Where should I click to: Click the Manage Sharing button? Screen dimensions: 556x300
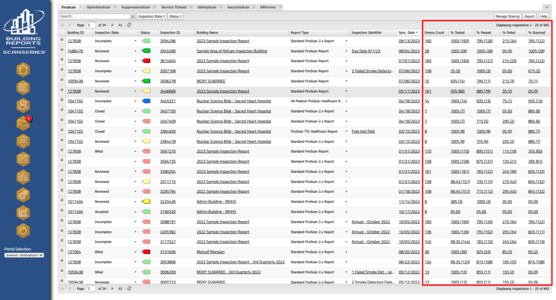coord(507,16)
